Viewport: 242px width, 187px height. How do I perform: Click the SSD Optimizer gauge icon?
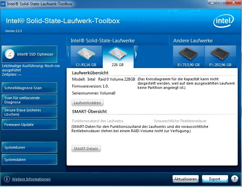10,54
